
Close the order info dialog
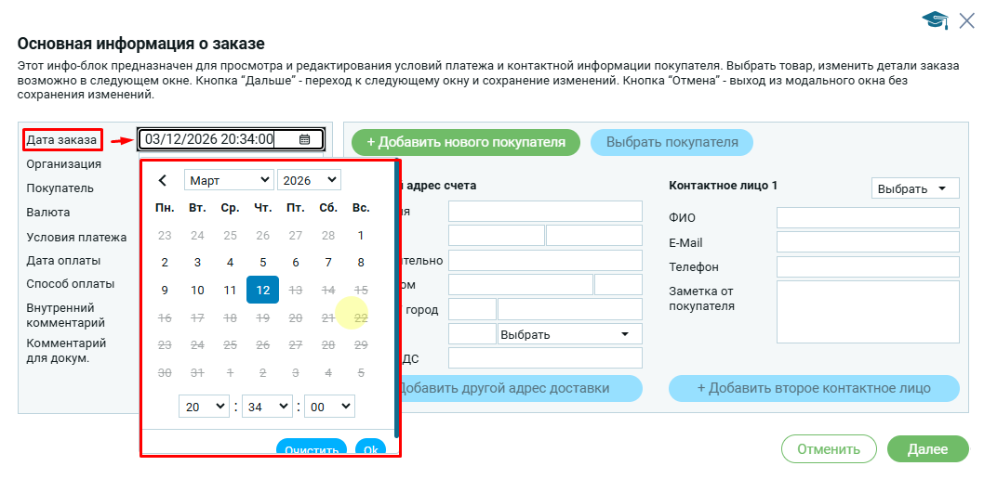966,20
